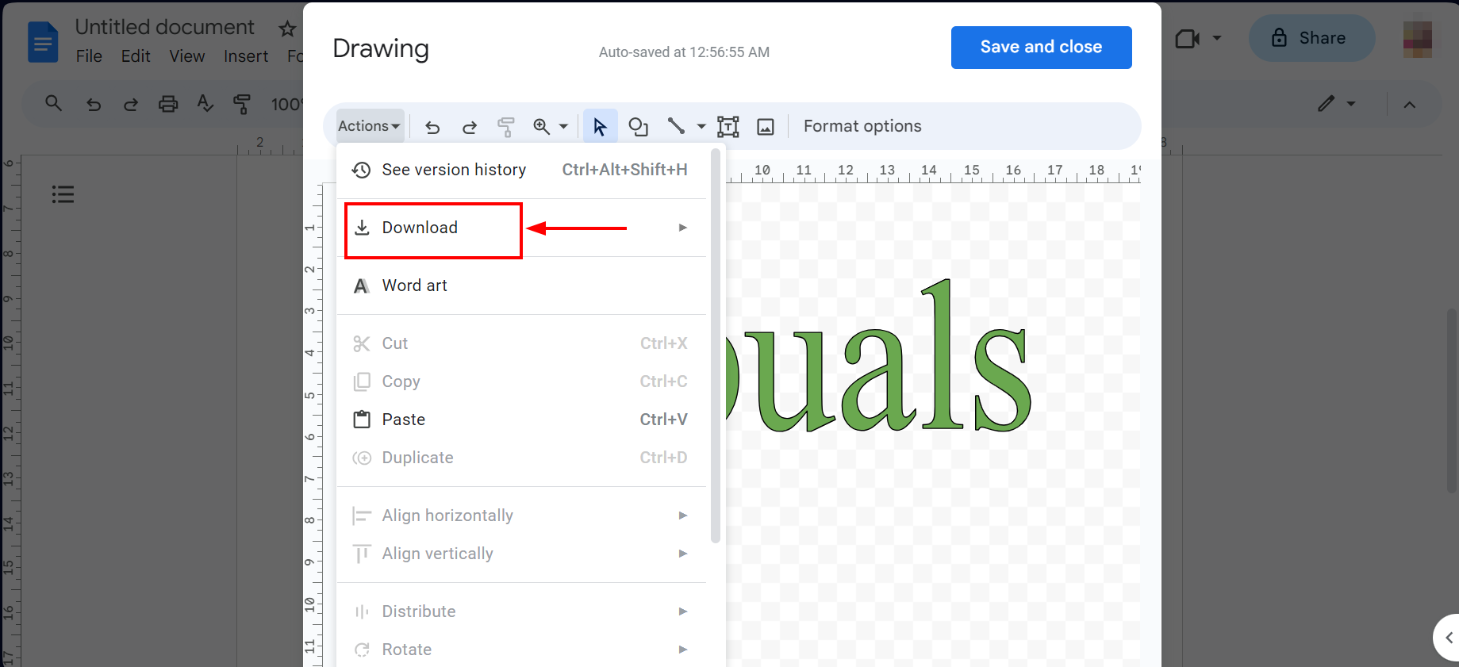Click Paste in the Actions menu

point(521,420)
